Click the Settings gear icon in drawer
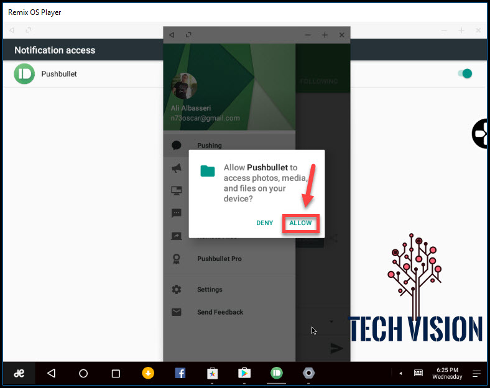The image size is (490, 388). (176, 289)
